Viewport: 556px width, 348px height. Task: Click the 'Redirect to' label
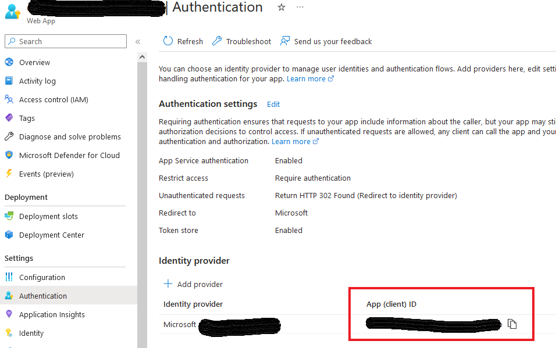[177, 213]
